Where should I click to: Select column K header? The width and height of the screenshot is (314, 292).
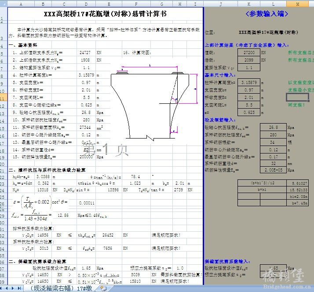[249, 4]
